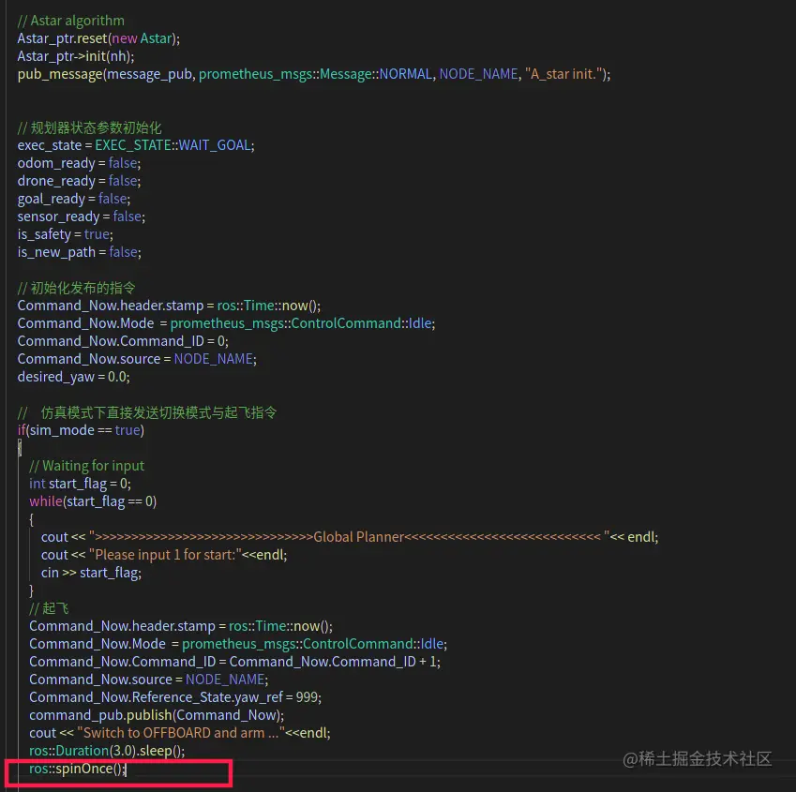Click the 'Reference_State.yaw_ref = 999;' line
The width and height of the screenshot is (796, 792).
tap(175, 697)
